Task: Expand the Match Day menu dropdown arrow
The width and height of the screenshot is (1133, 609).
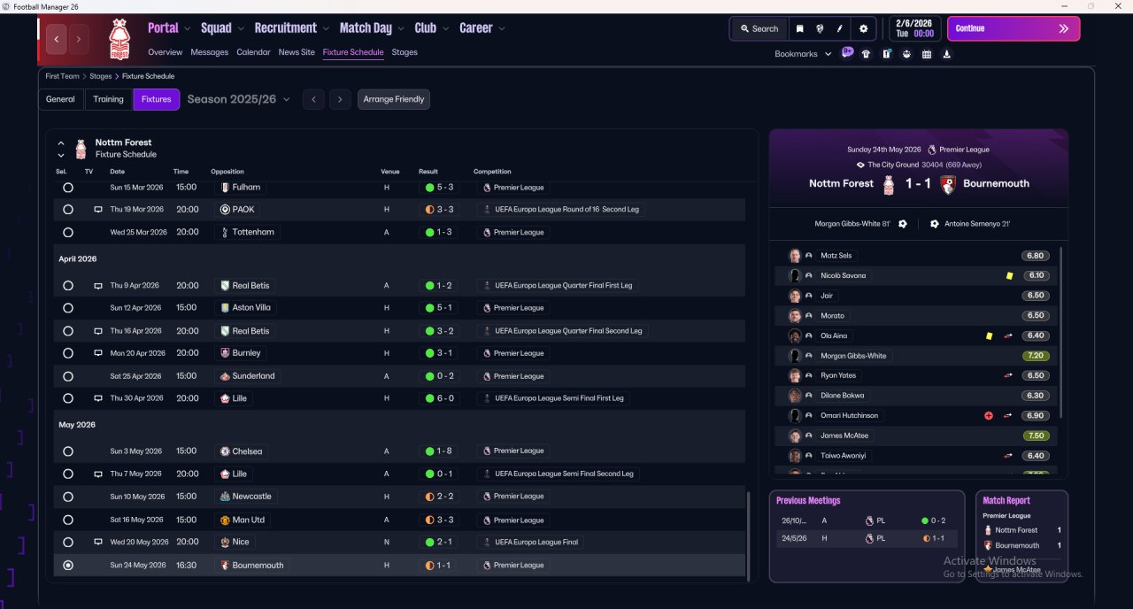Action: click(x=401, y=28)
